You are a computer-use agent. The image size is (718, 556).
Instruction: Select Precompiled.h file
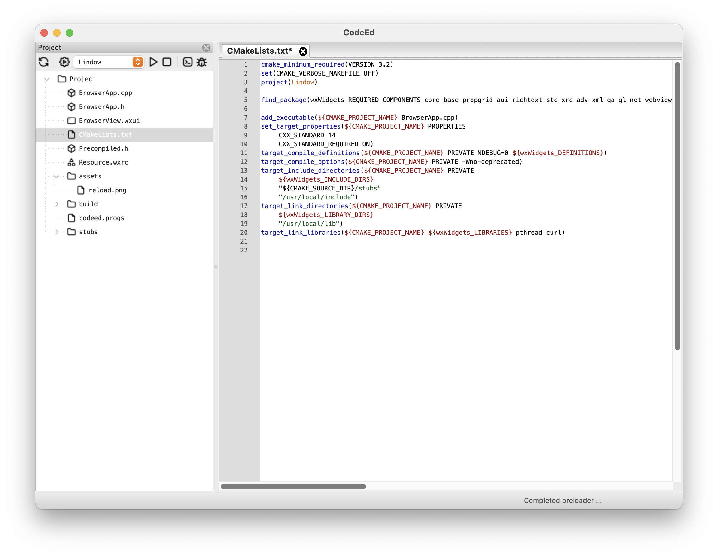click(x=104, y=148)
